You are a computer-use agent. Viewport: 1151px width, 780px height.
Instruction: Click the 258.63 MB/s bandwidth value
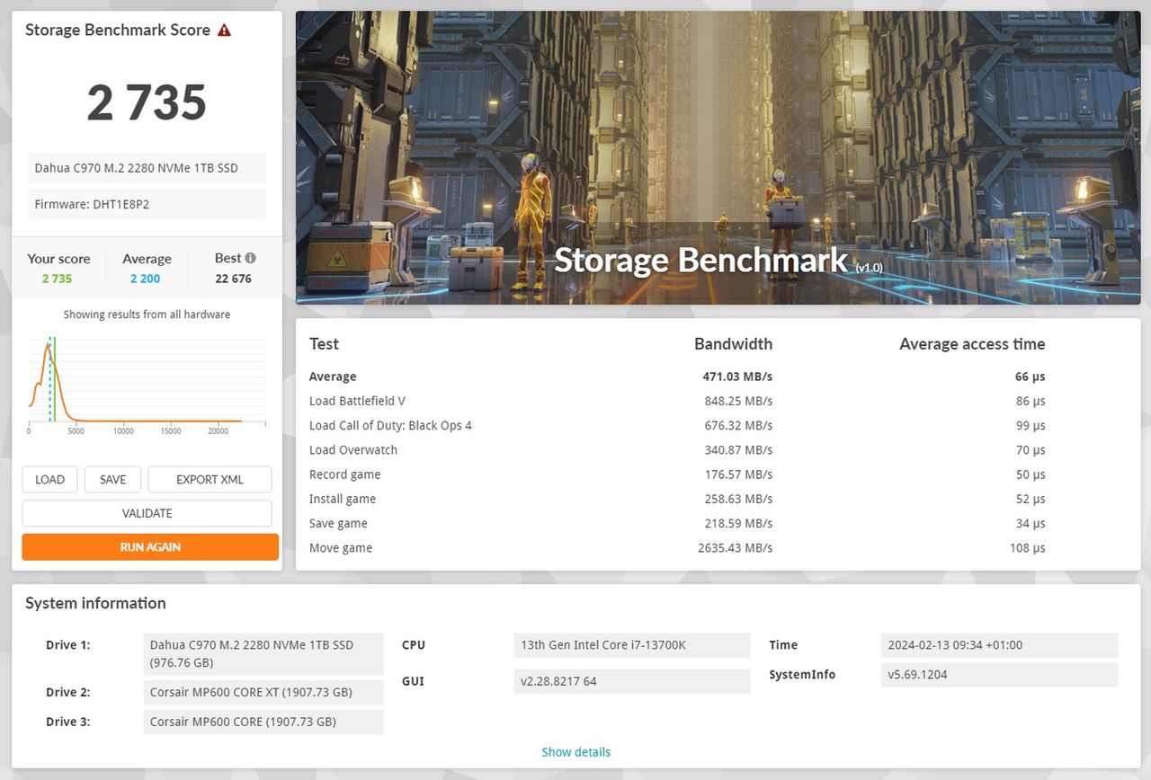(738, 499)
